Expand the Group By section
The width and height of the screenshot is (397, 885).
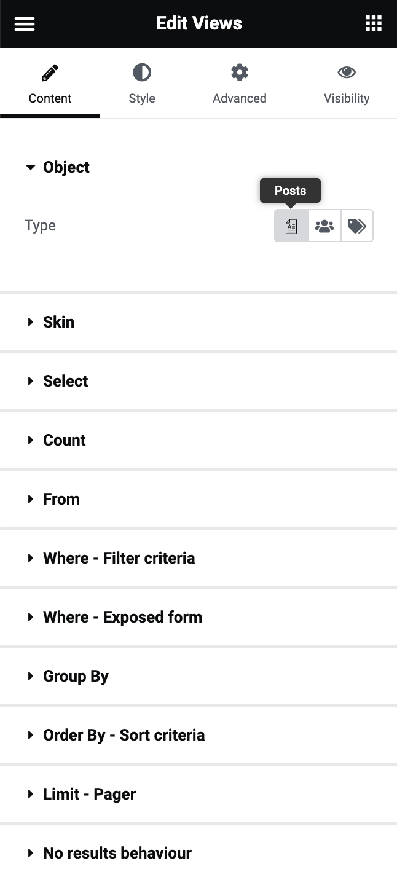coord(76,676)
